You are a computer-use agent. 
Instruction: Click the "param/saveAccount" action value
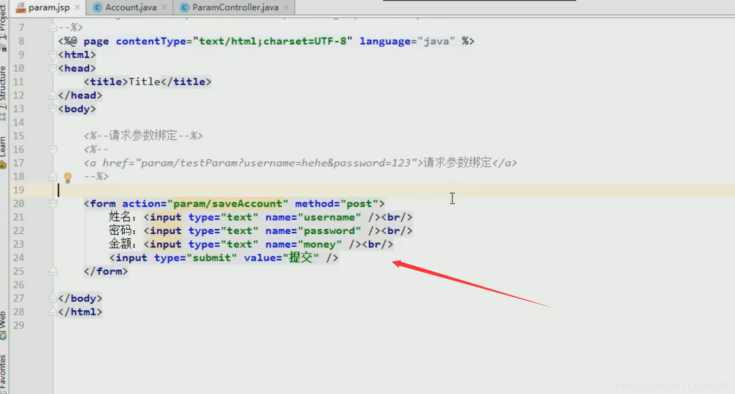coord(228,203)
